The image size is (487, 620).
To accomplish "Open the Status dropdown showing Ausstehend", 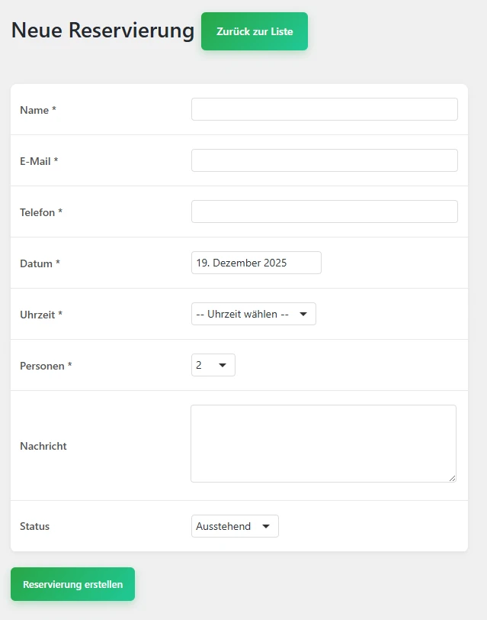I will pyautogui.click(x=235, y=526).
